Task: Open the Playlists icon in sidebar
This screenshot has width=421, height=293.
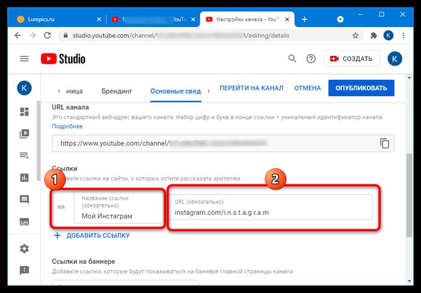Action: click(24, 156)
